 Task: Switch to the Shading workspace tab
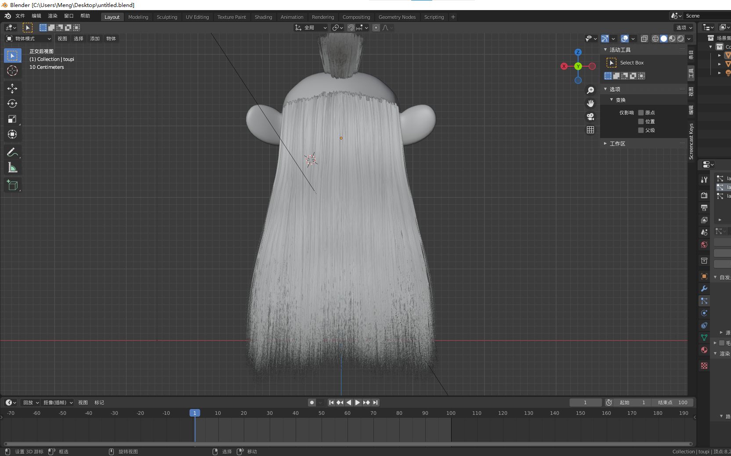pyautogui.click(x=263, y=17)
